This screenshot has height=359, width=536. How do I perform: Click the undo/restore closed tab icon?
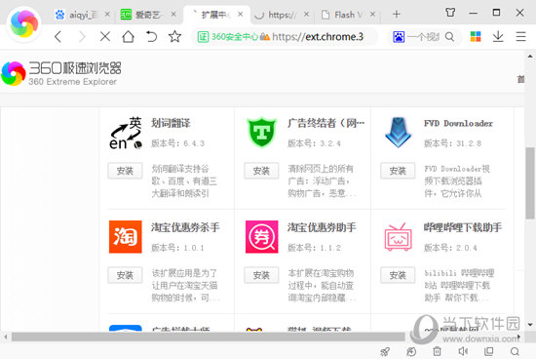(151, 36)
